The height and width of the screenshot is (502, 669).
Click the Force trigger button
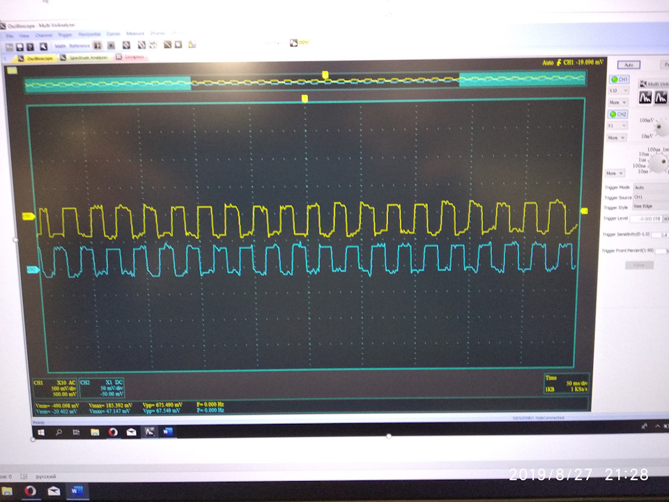(639, 265)
